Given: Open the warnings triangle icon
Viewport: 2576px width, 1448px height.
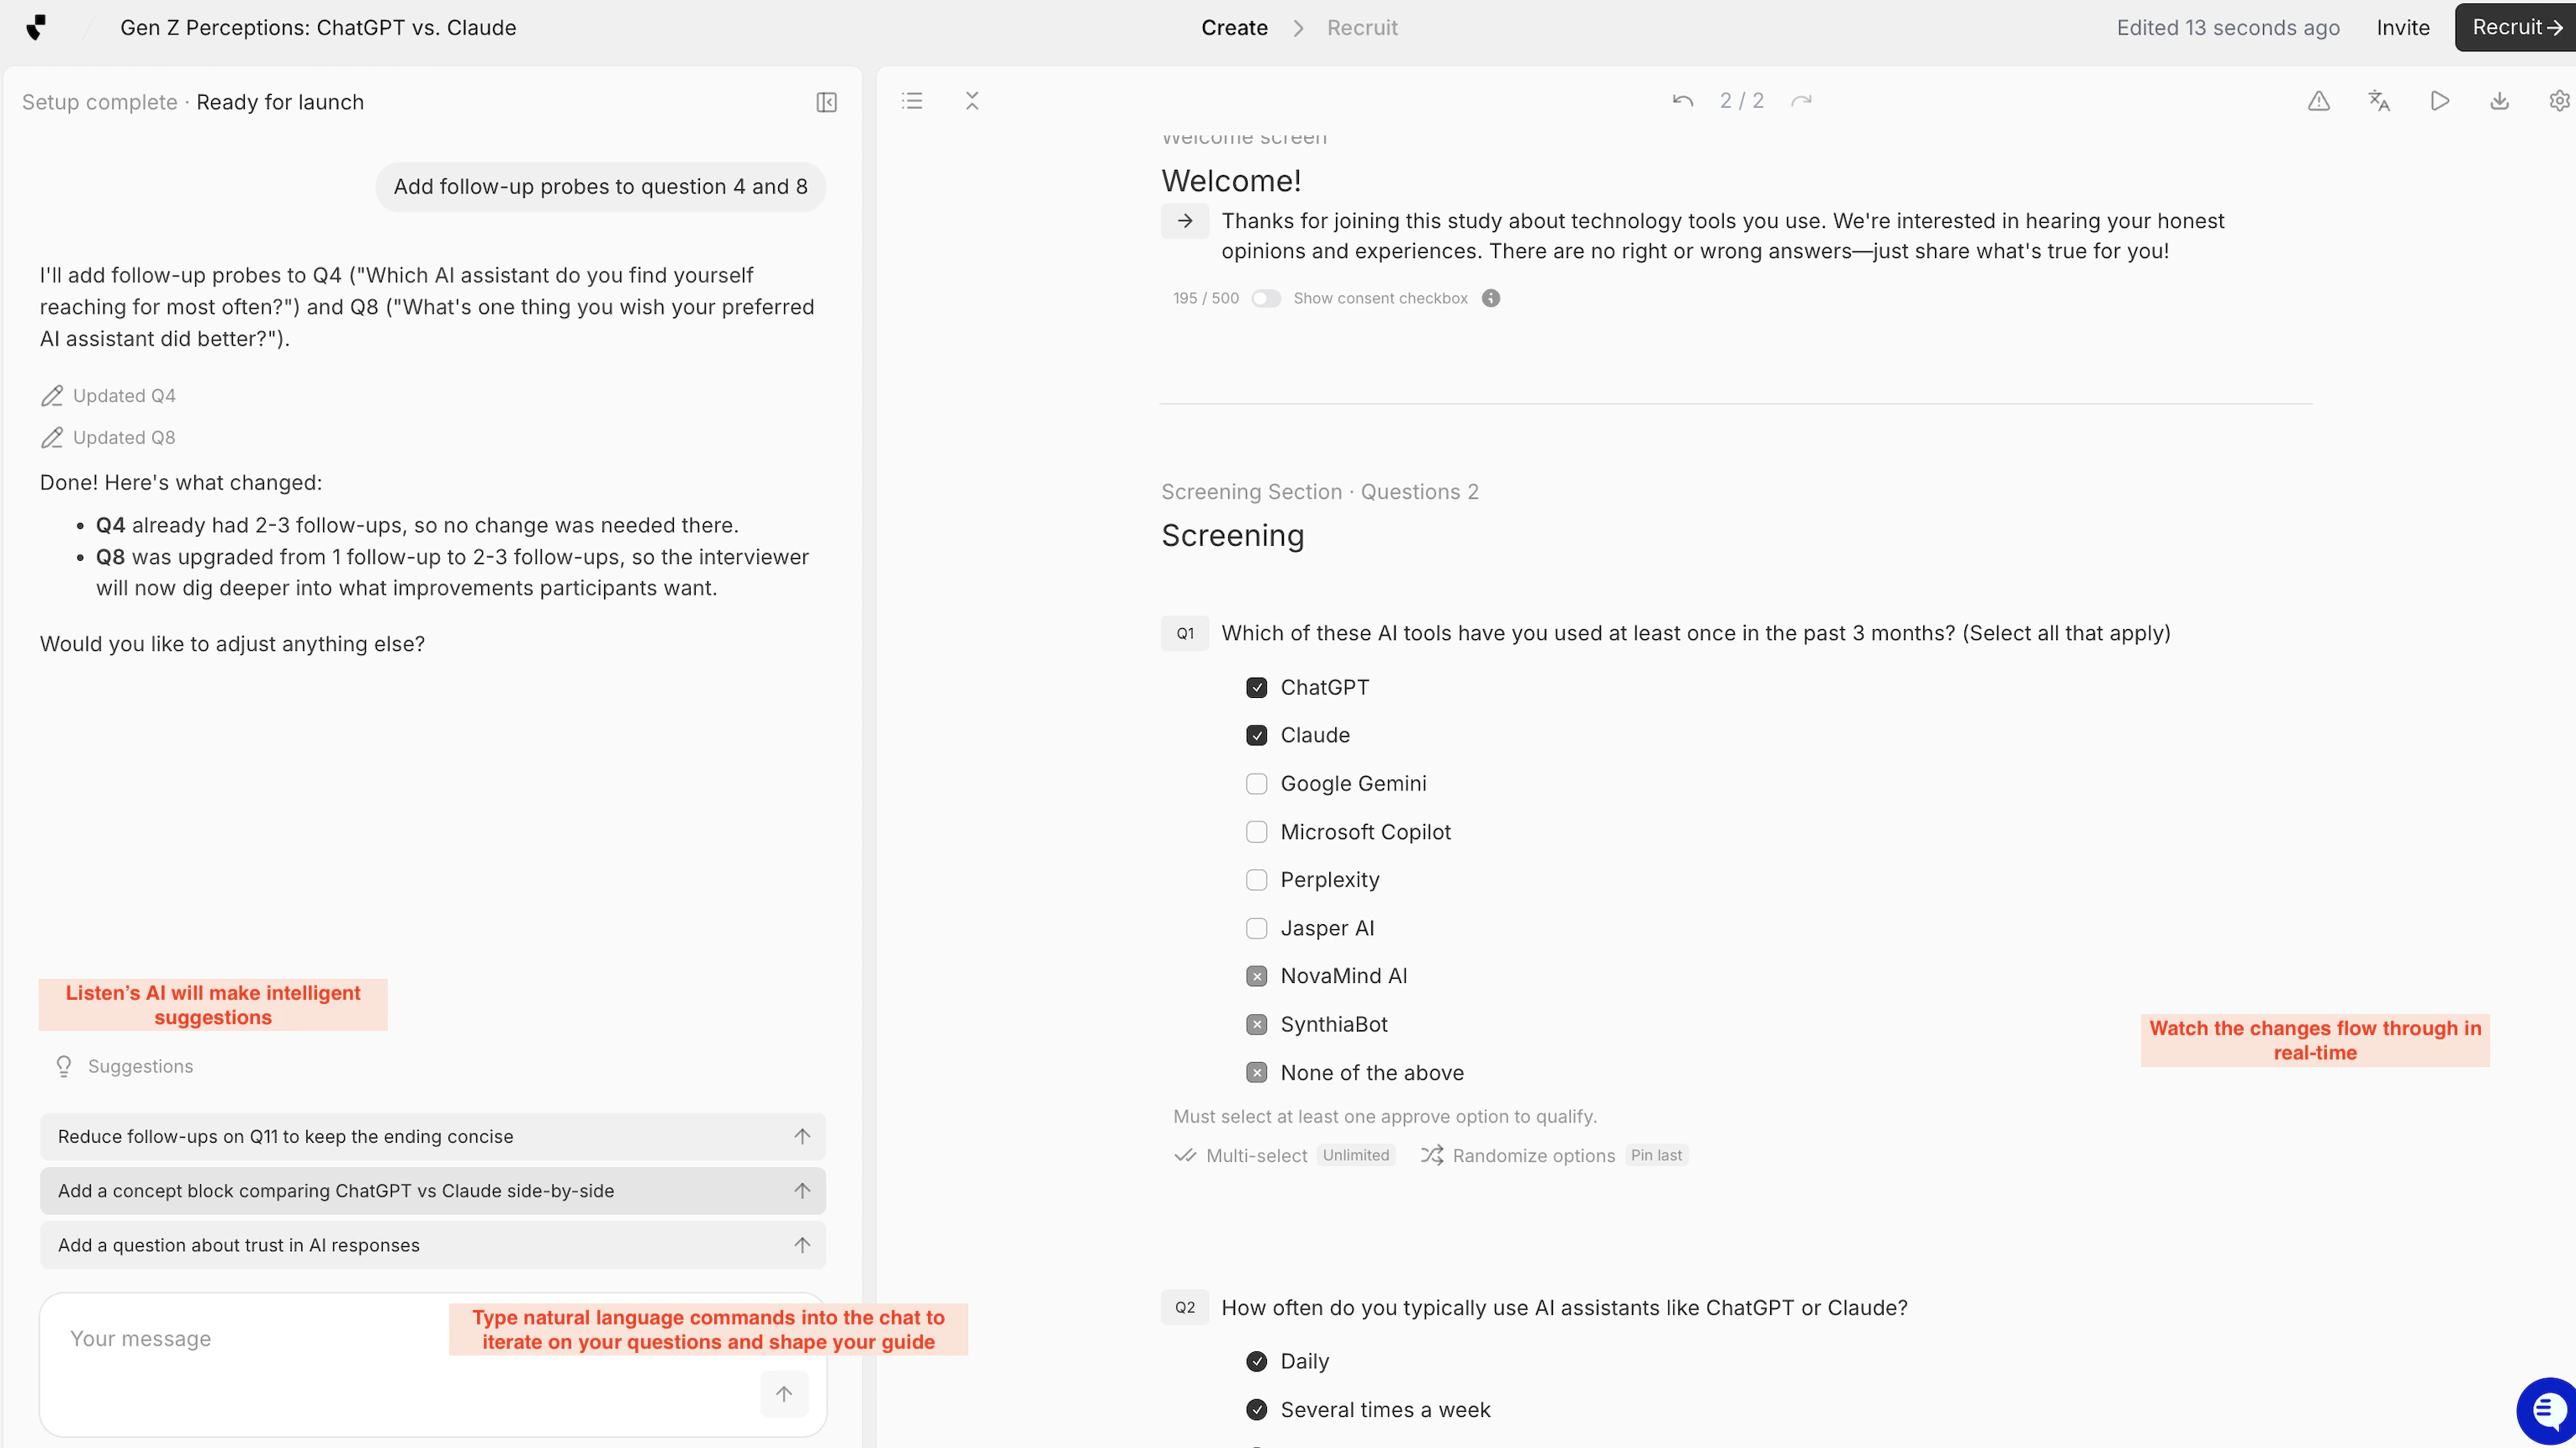Looking at the screenshot, I should pyautogui.click(x=2318, y=101).
